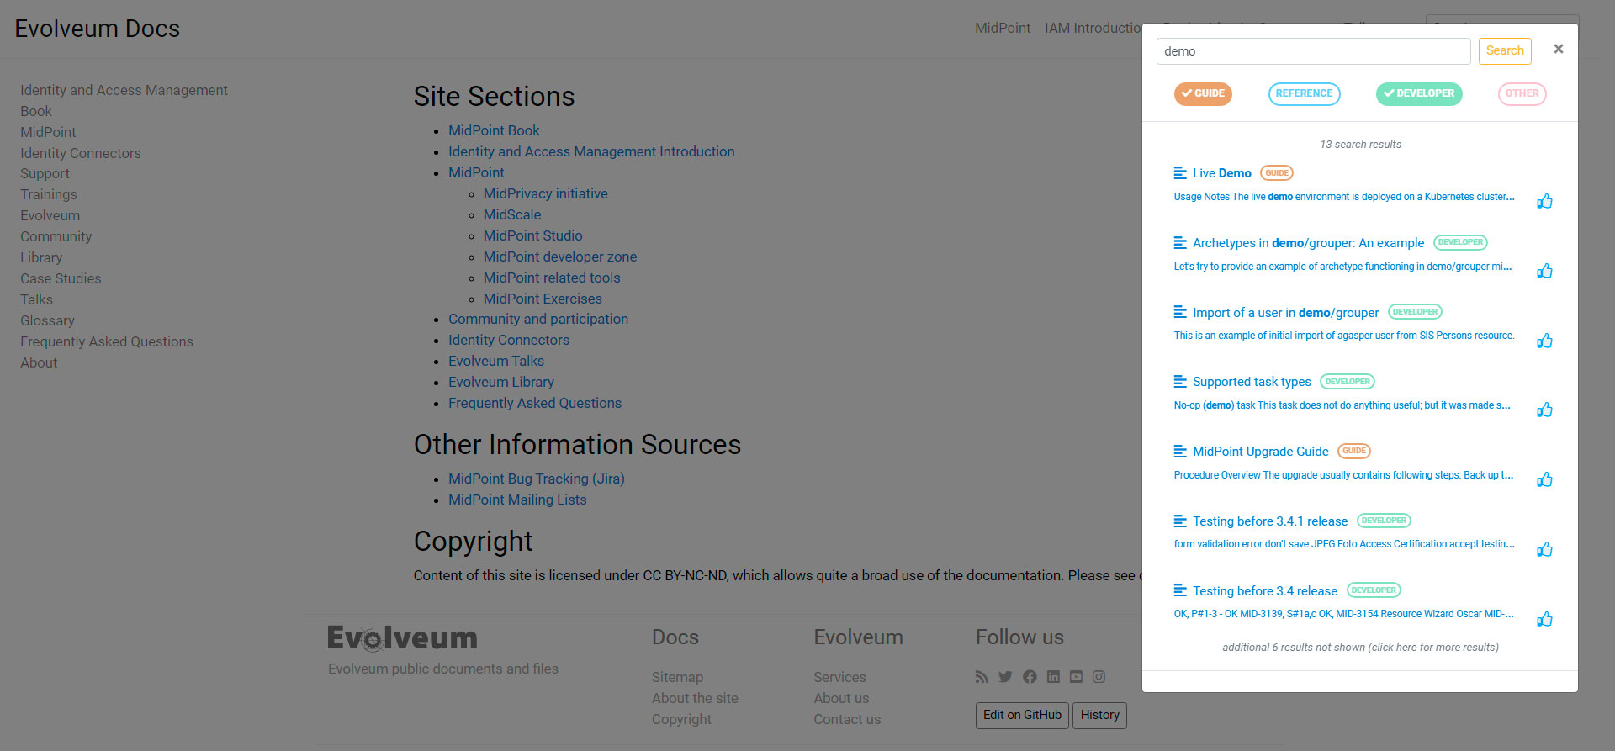Open the RSS feed icon in footer
This screenshot has width=1615, height=751.
point(982,676)
